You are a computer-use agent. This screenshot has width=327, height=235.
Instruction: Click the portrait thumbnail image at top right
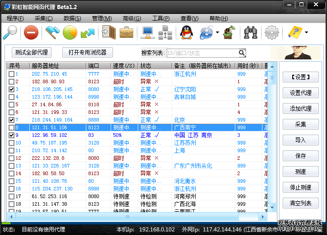click(295, 53)
